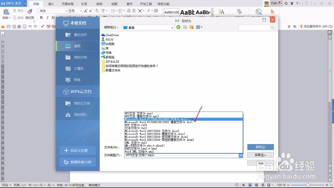Click the Increase indent icon
334x188 pixels.
tap(134, 11)
